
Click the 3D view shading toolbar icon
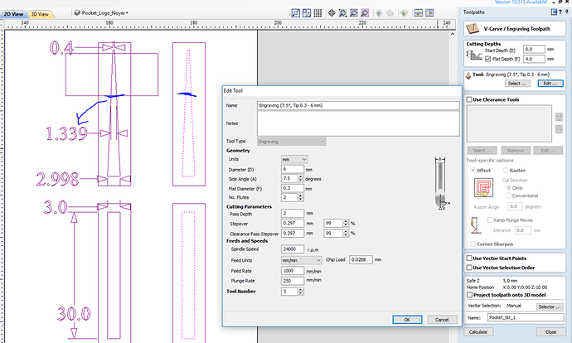tap(404, 13)
